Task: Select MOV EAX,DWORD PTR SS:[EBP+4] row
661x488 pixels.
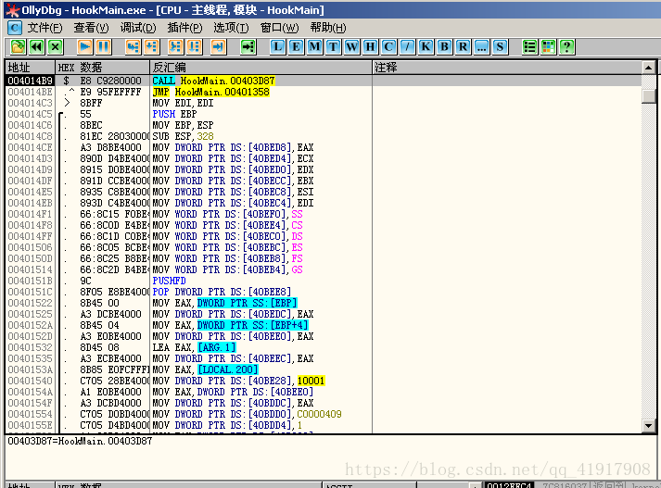Action: point(324,325)
